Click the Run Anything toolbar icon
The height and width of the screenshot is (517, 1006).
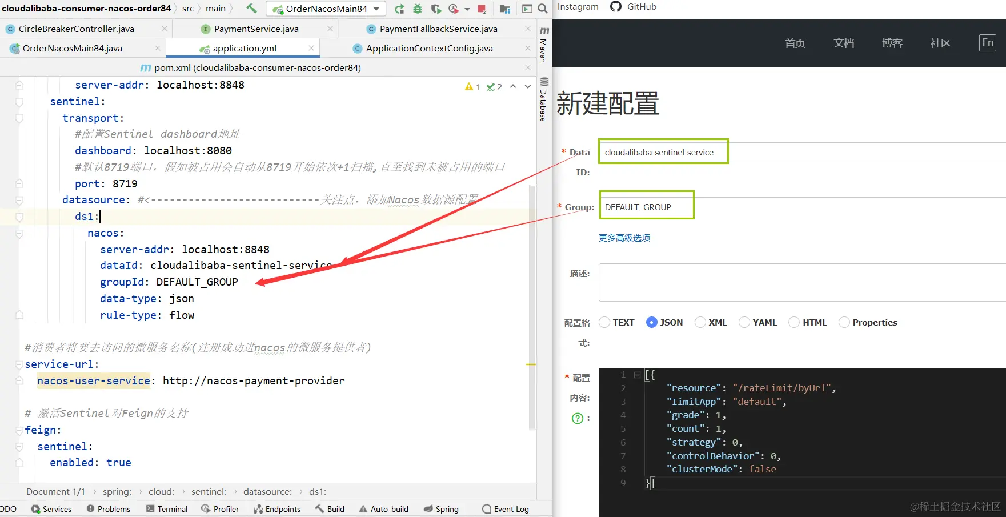[x=527, y=9]
